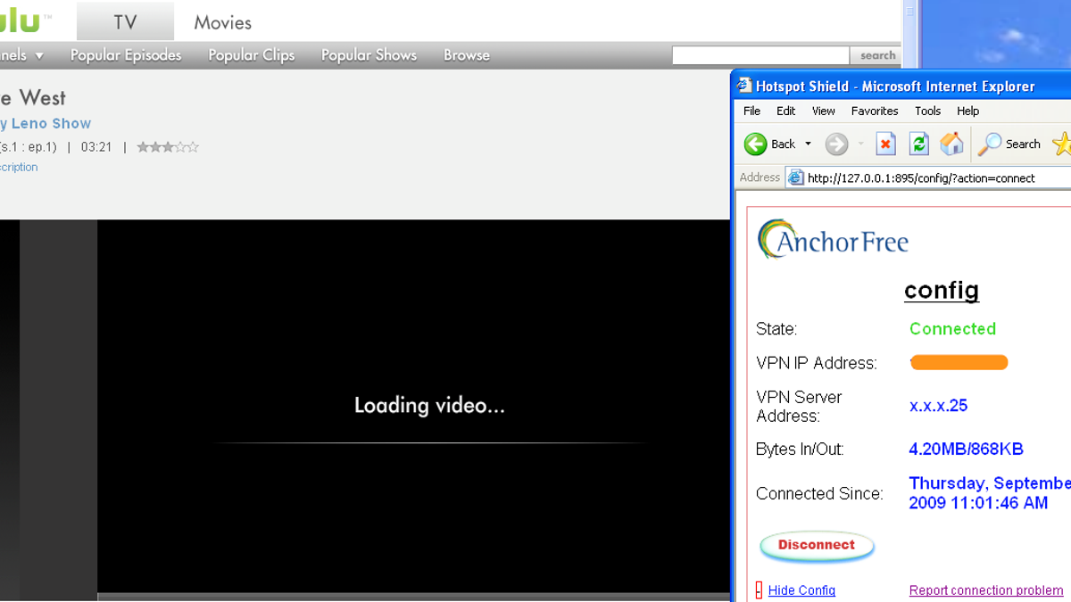Open the View menu in Internet Explorer
Image resolution: width=1071 pixels, height=602 pixels.
[x=824, y=111]
